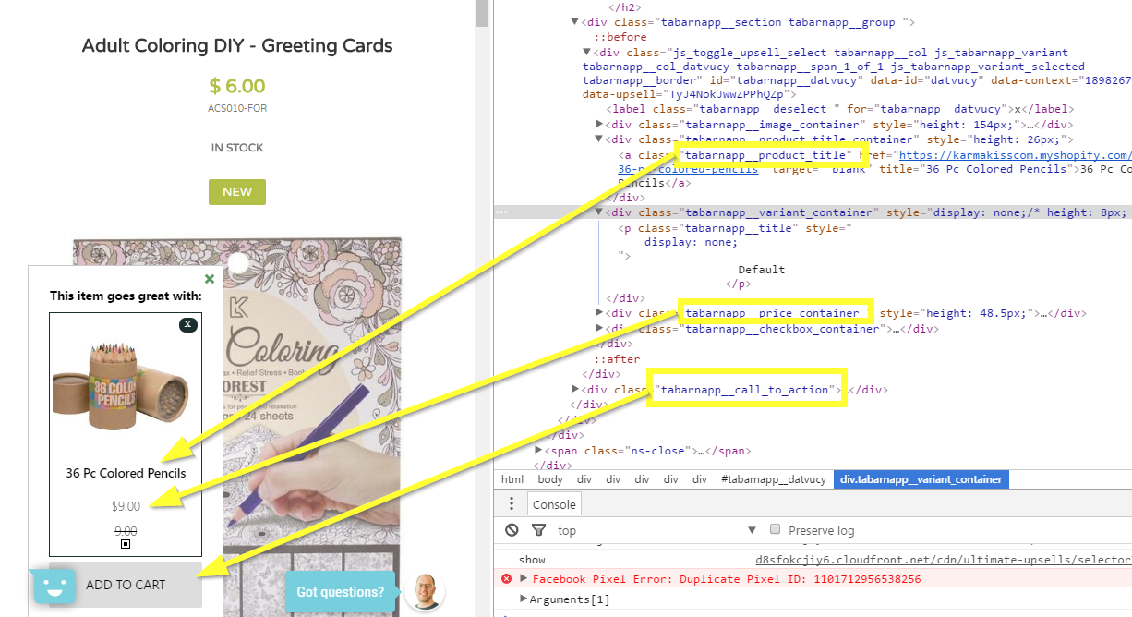This screenshot has height=617, width=1132.
Task: Enable the Preserve log checkbox
Action: click(x=774, y=529)
